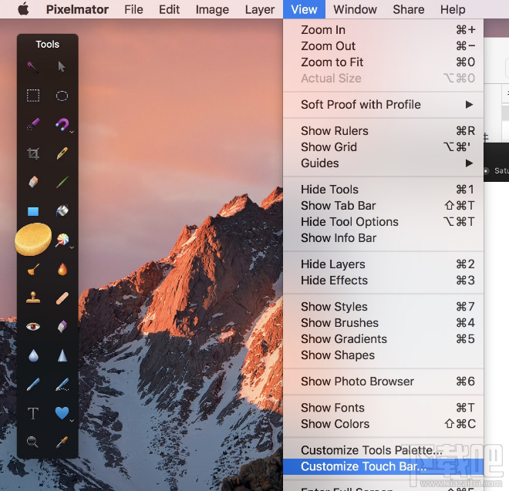Select the Eraser tool

tap(33, 182)
